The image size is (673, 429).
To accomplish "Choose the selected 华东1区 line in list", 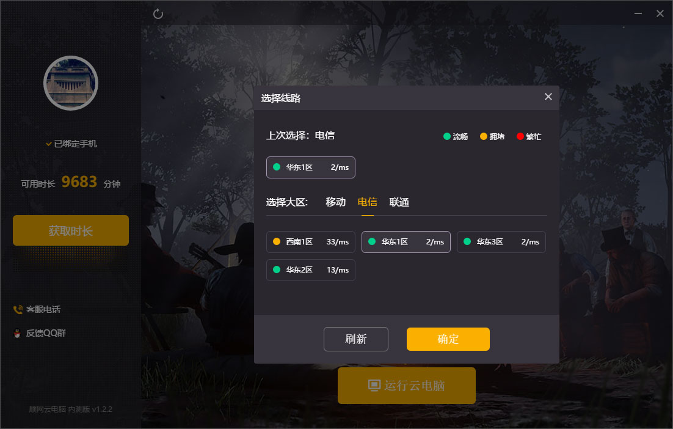I will click(406, 242).
